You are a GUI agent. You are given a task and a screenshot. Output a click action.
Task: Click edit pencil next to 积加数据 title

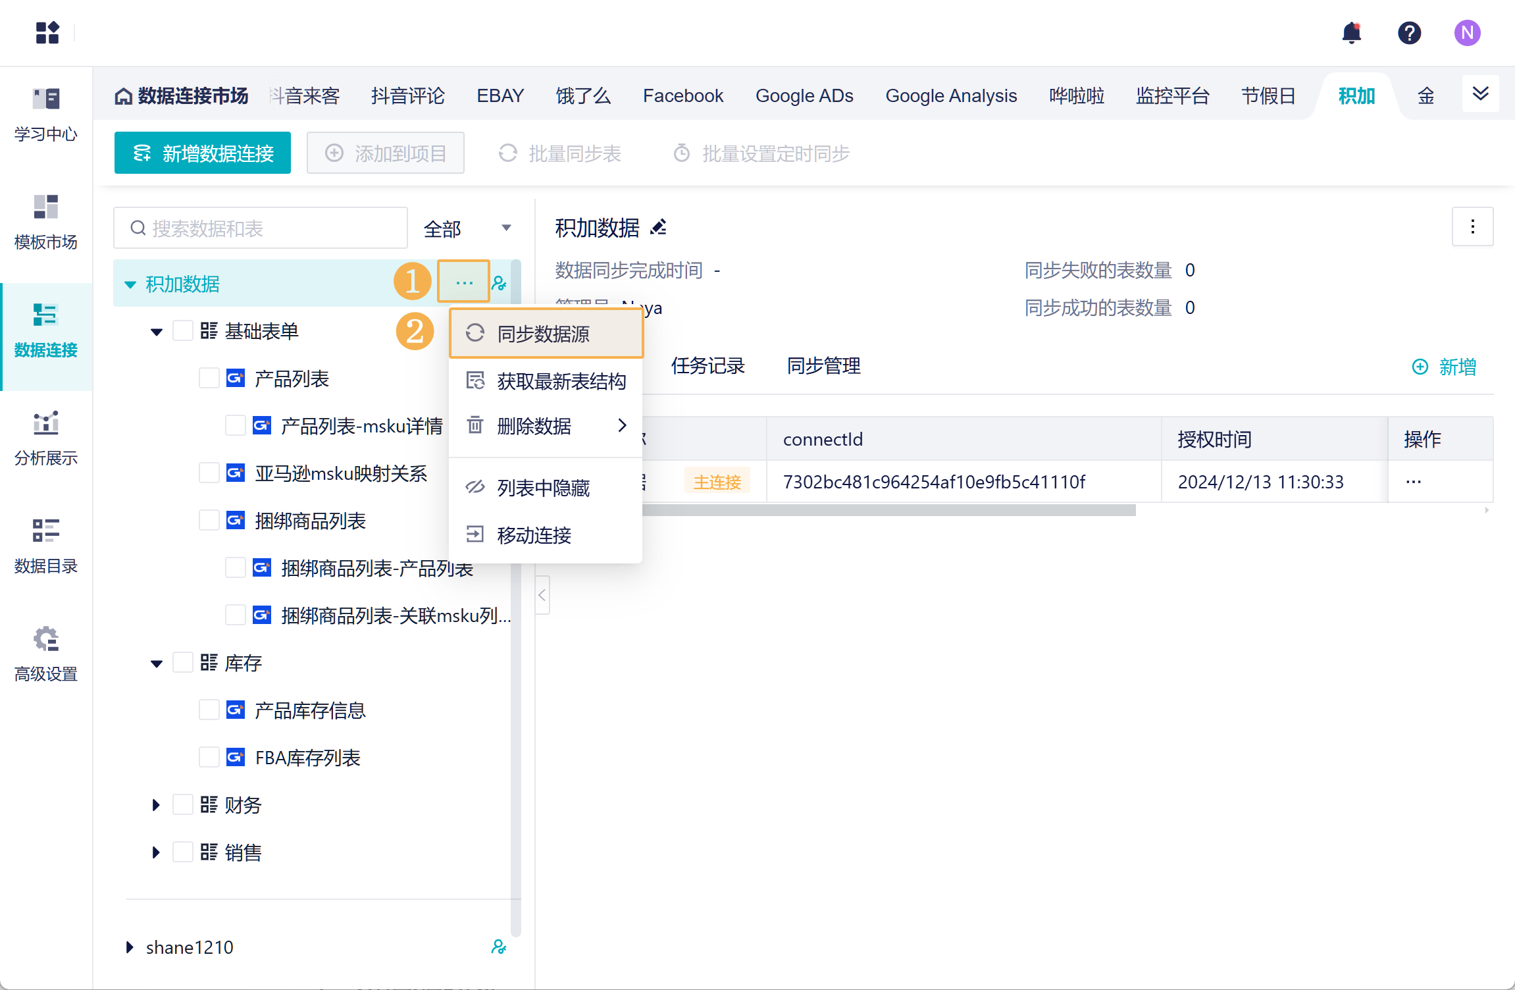coord(658,227)
